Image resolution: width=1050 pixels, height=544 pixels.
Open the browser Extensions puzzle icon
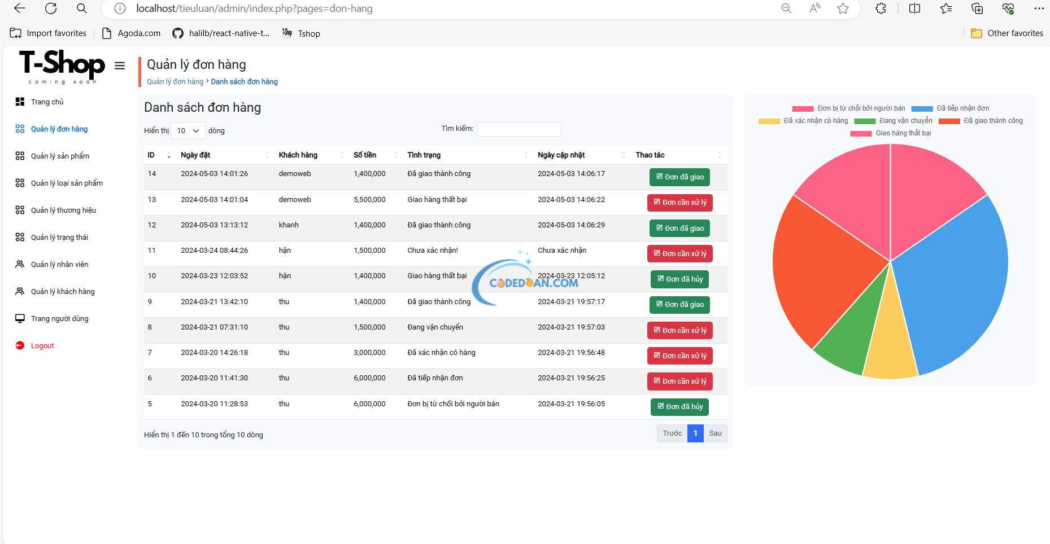[x=881, y=8]
